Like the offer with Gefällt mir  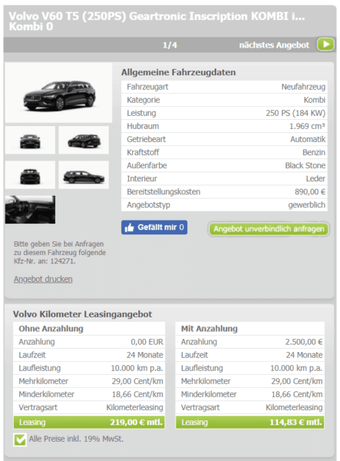tap(154, 227)
